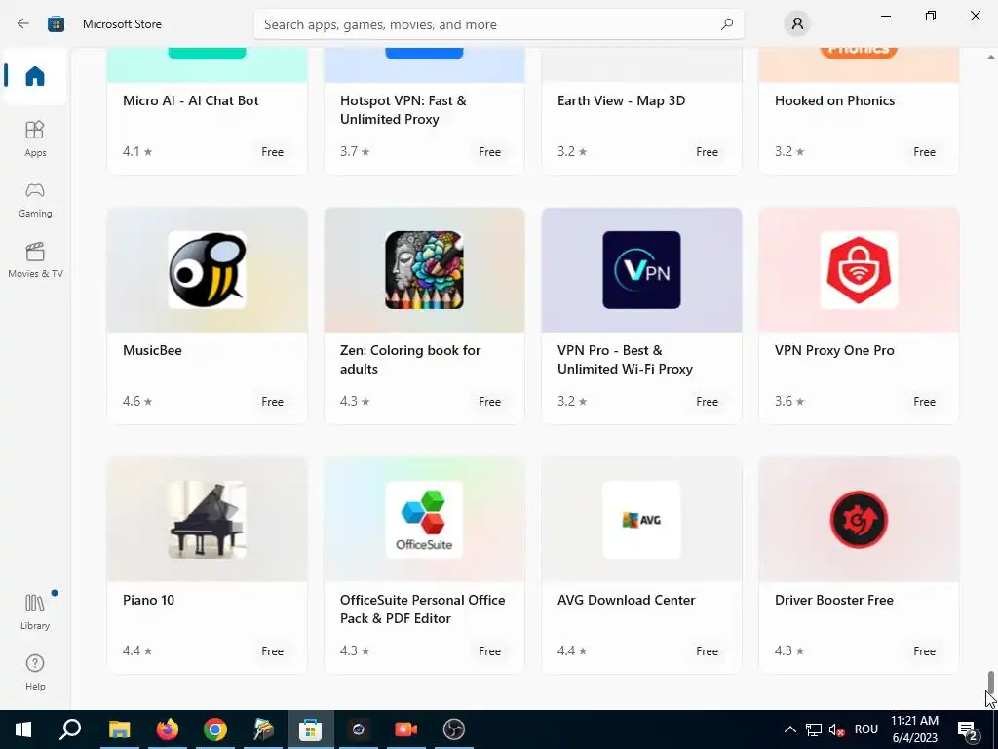Launch Firefox from taskbar
The image size is (998, 749).
(x=168, y=729)
